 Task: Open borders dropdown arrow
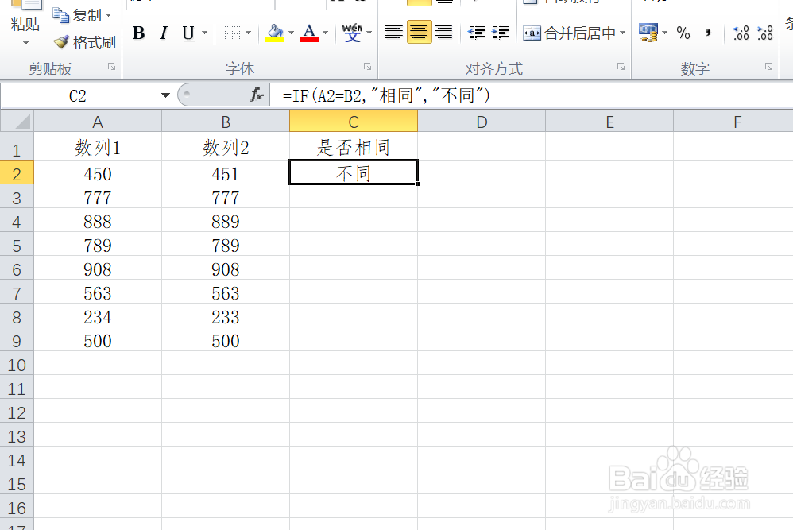pos(249,33)
